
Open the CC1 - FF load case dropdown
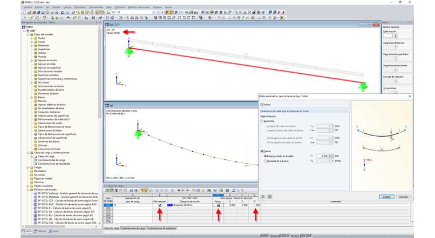tap(154, 12)
